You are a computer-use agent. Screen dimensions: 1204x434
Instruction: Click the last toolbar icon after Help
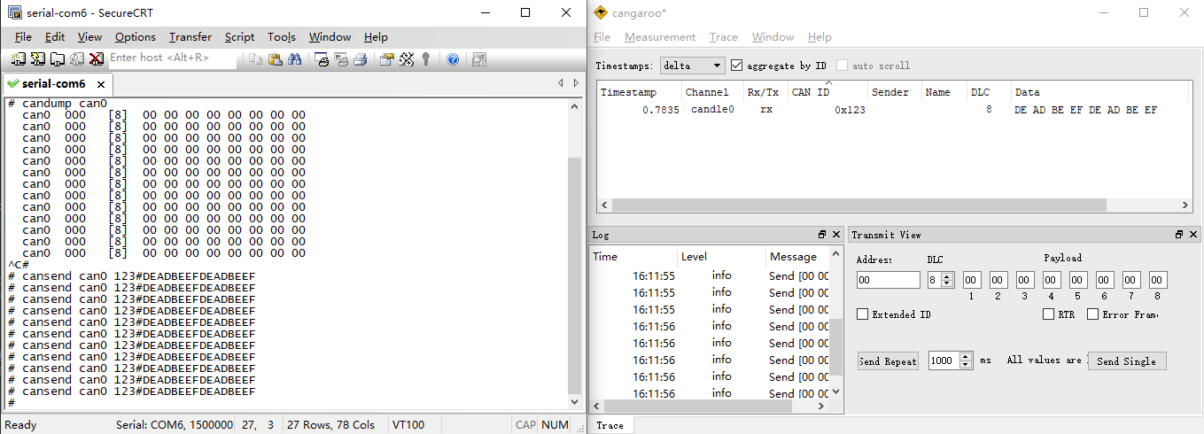click(479, 59)
